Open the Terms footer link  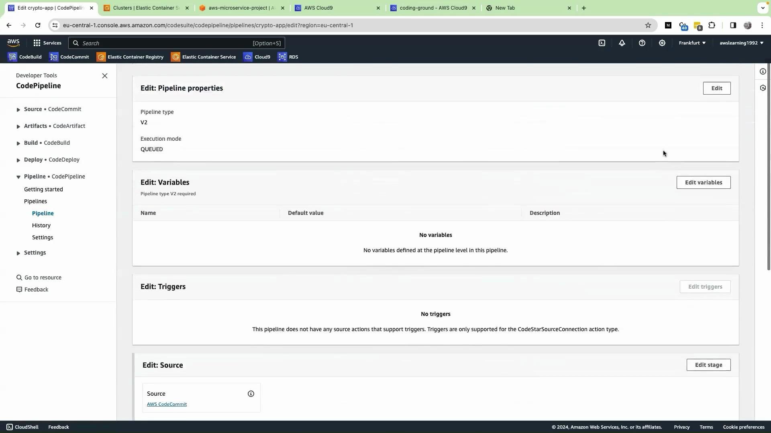pyautogui.click(x=706, y=427)
